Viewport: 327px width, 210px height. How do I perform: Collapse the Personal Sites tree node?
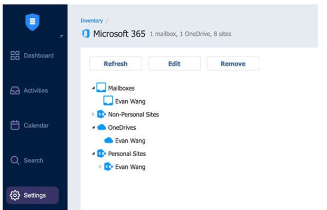coord(94,154)
